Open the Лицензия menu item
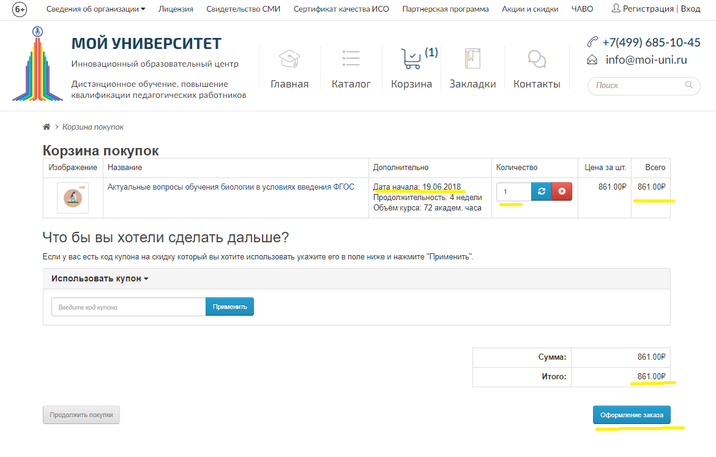 click(176, 9)
